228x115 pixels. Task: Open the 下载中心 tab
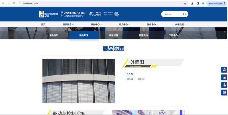(x=173, y=35)
